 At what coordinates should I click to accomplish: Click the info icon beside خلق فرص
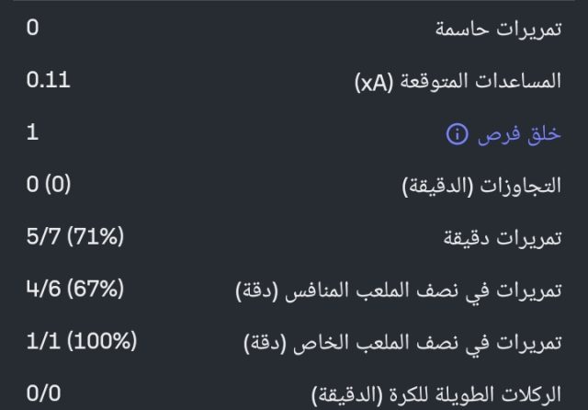pos(457,134)
